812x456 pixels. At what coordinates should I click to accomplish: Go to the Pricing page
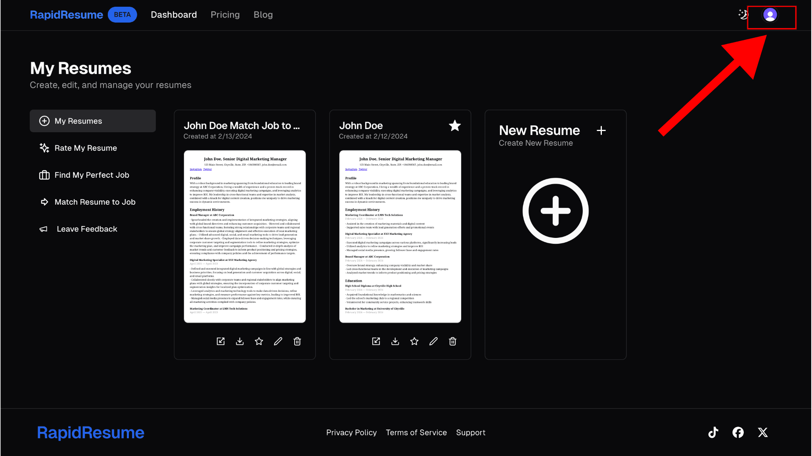tap(225, 15)
